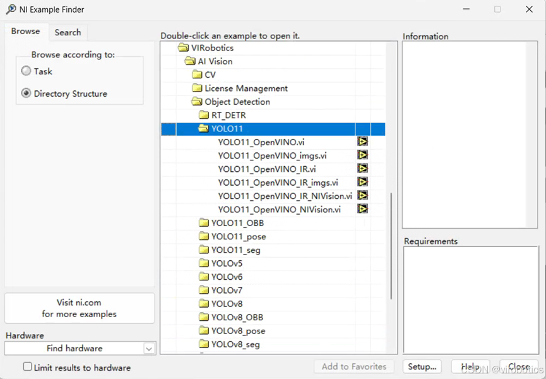Image resolution: width=546 pixels, height=379 pixels.
Task: Select the YOLOv8_seg folder label
Action: point(235,344)
